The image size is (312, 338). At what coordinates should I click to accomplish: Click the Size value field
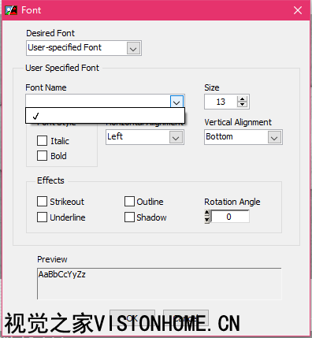221,102
